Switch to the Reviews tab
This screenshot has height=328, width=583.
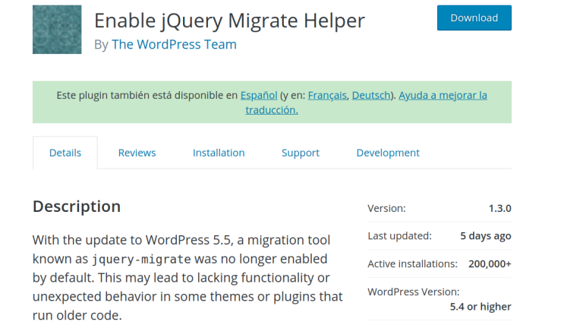[137, 153]
